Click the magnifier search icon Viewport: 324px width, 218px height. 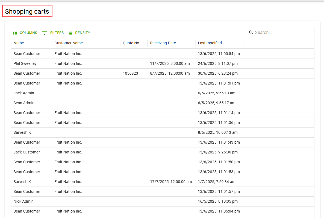pyautogui.click(x=251, y=33)
